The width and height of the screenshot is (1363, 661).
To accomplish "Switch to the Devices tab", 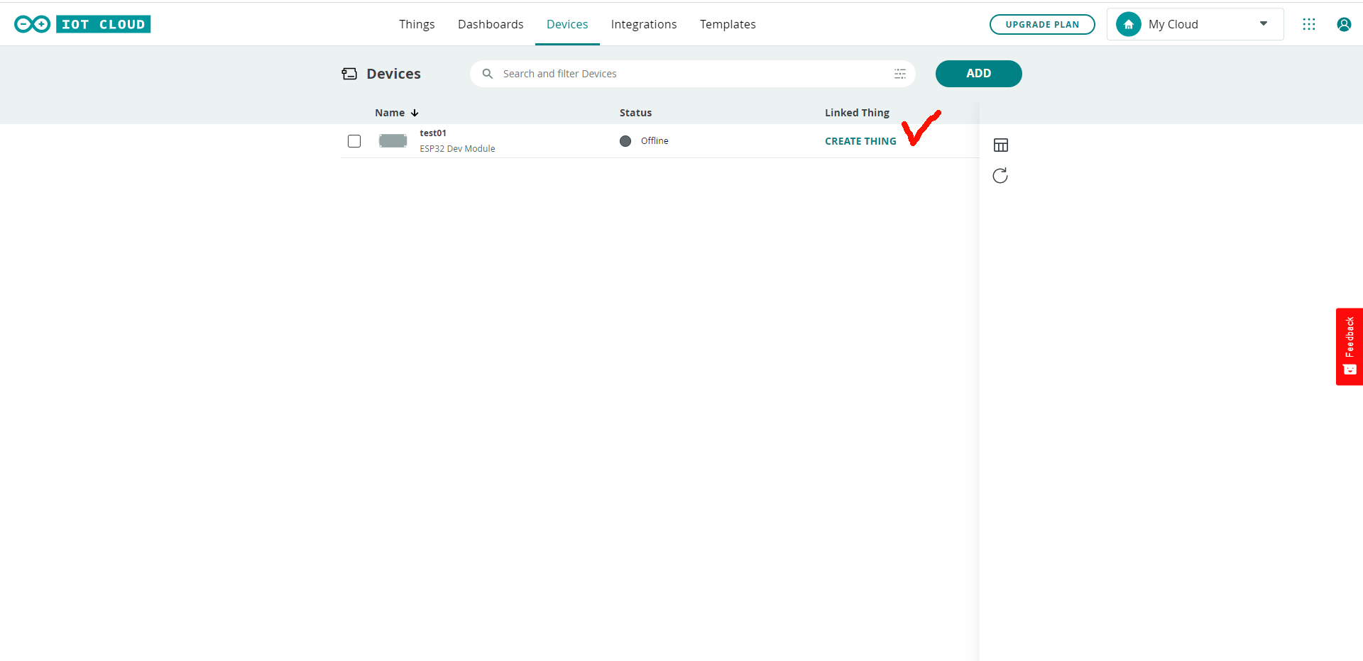I will point(567,24).
